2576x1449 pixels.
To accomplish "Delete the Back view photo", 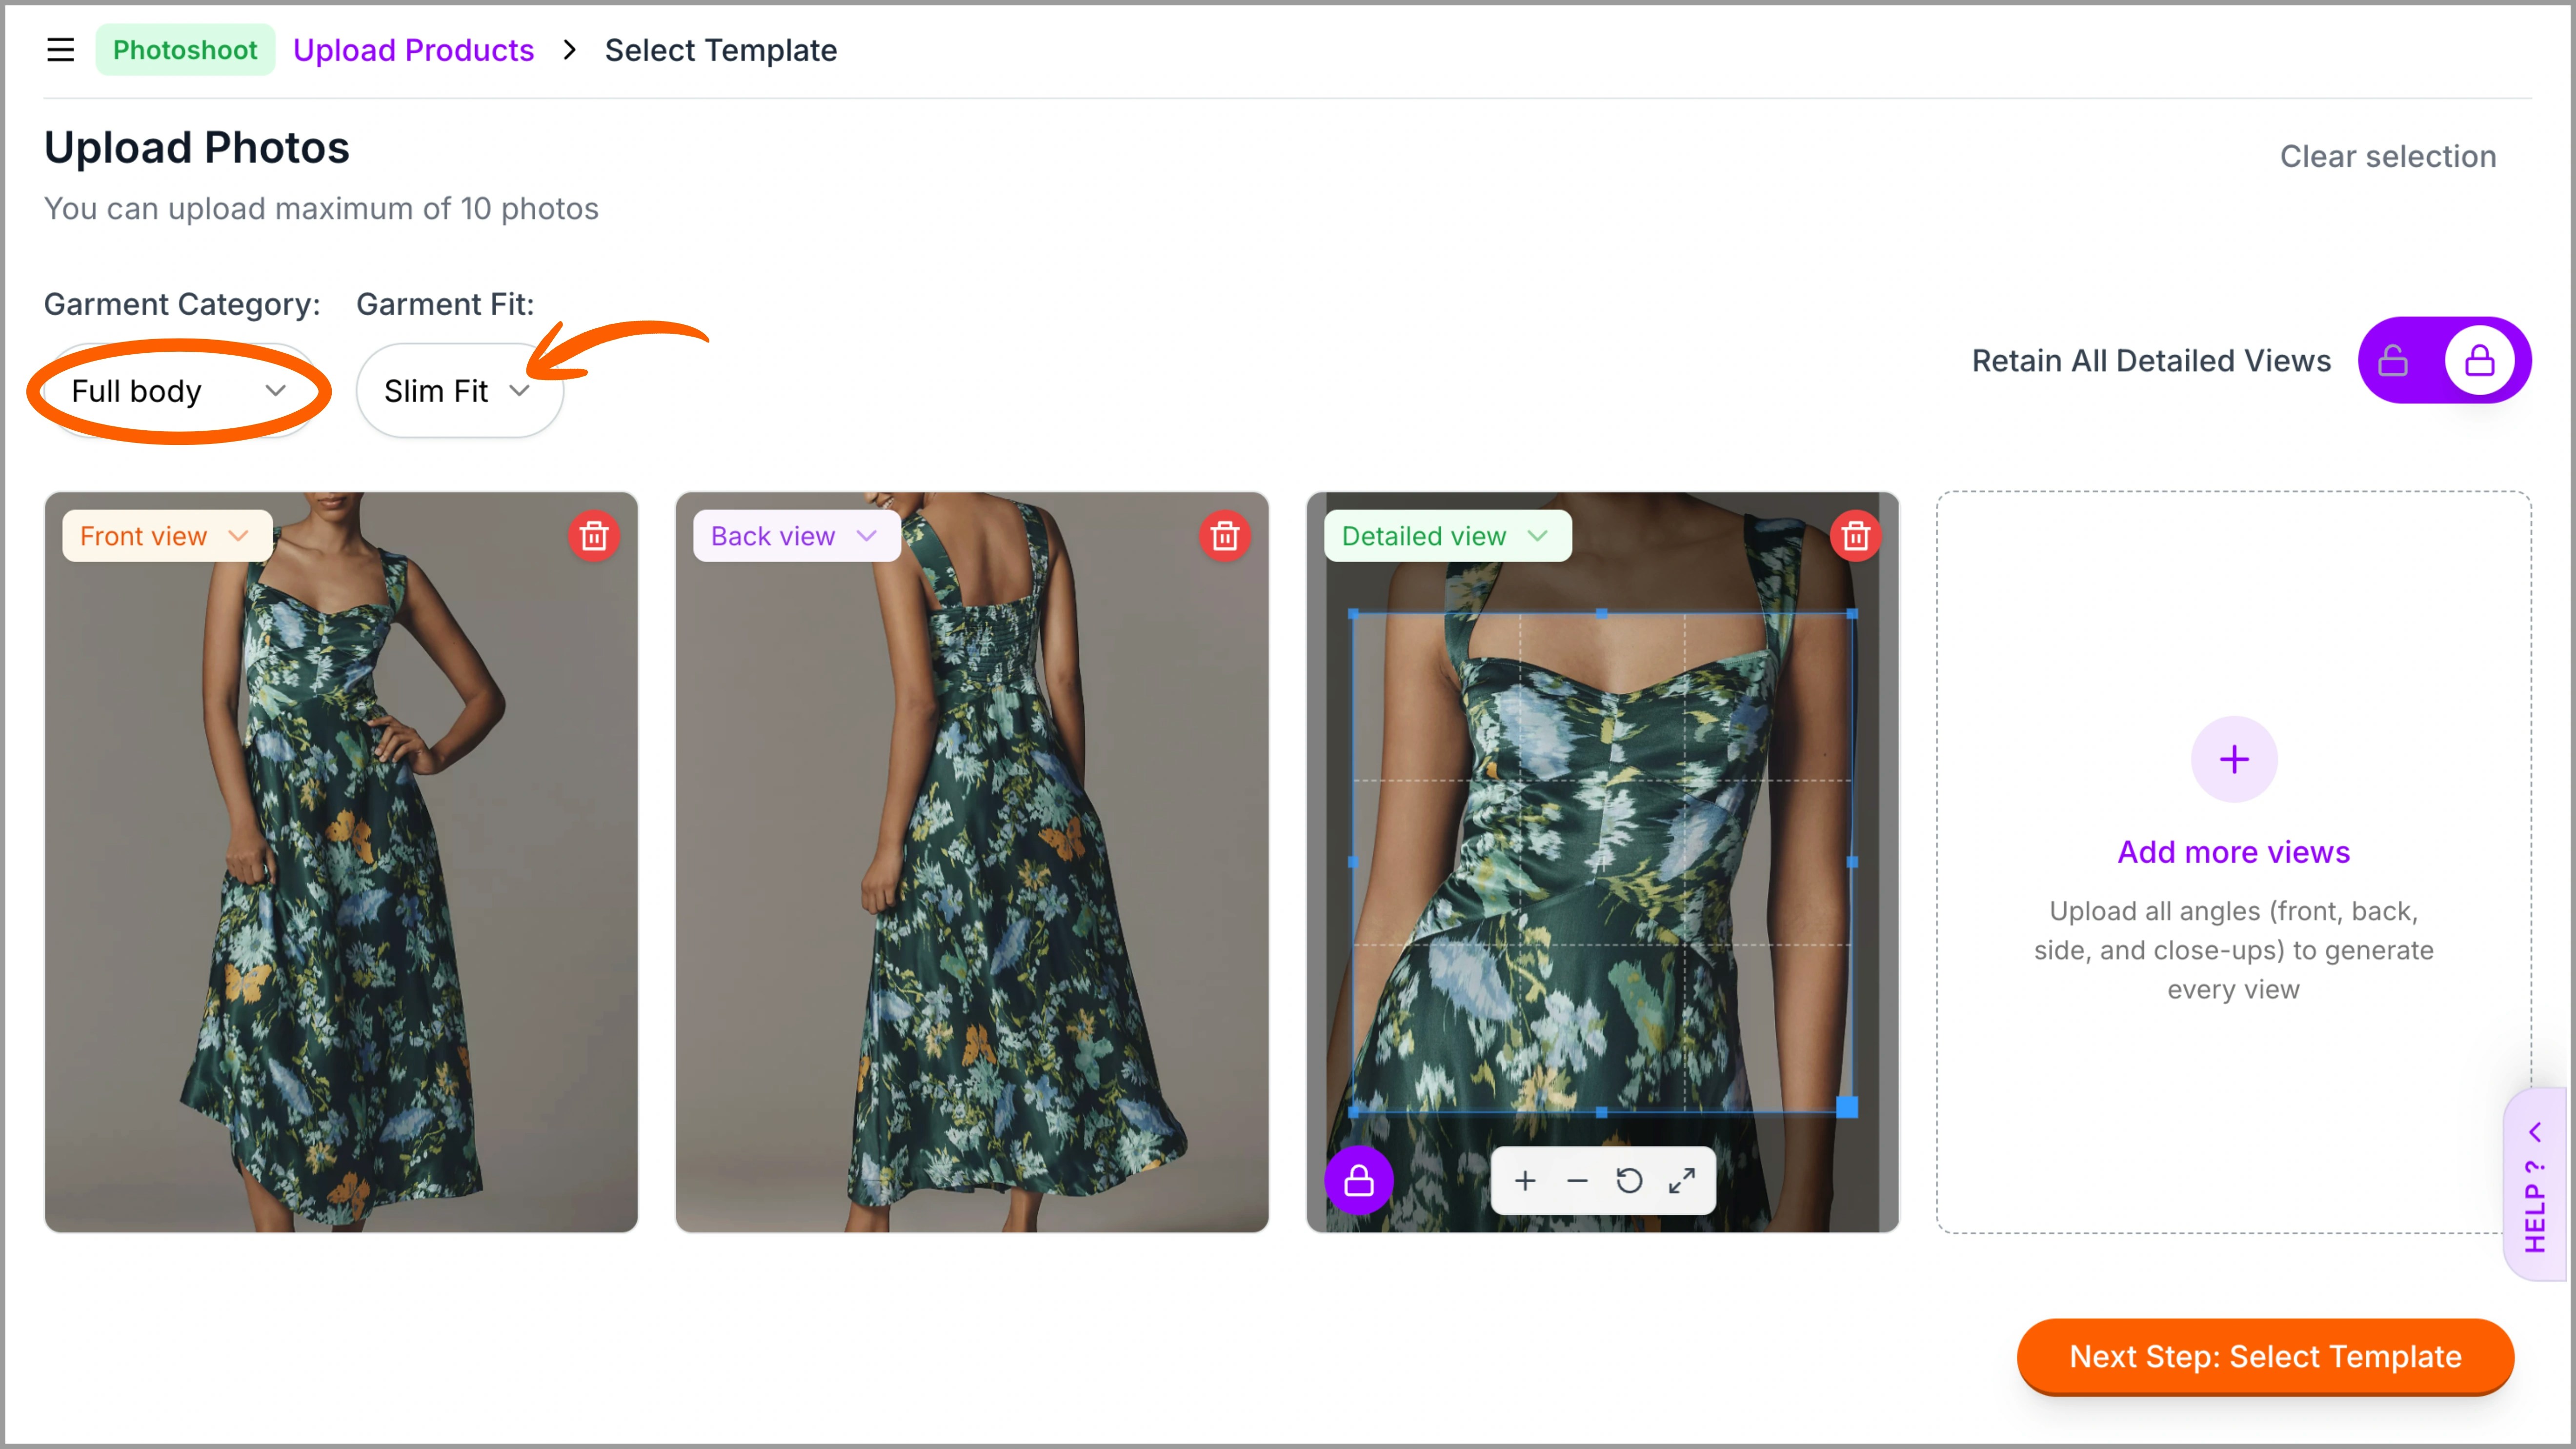I will (x=1224, y=536).
